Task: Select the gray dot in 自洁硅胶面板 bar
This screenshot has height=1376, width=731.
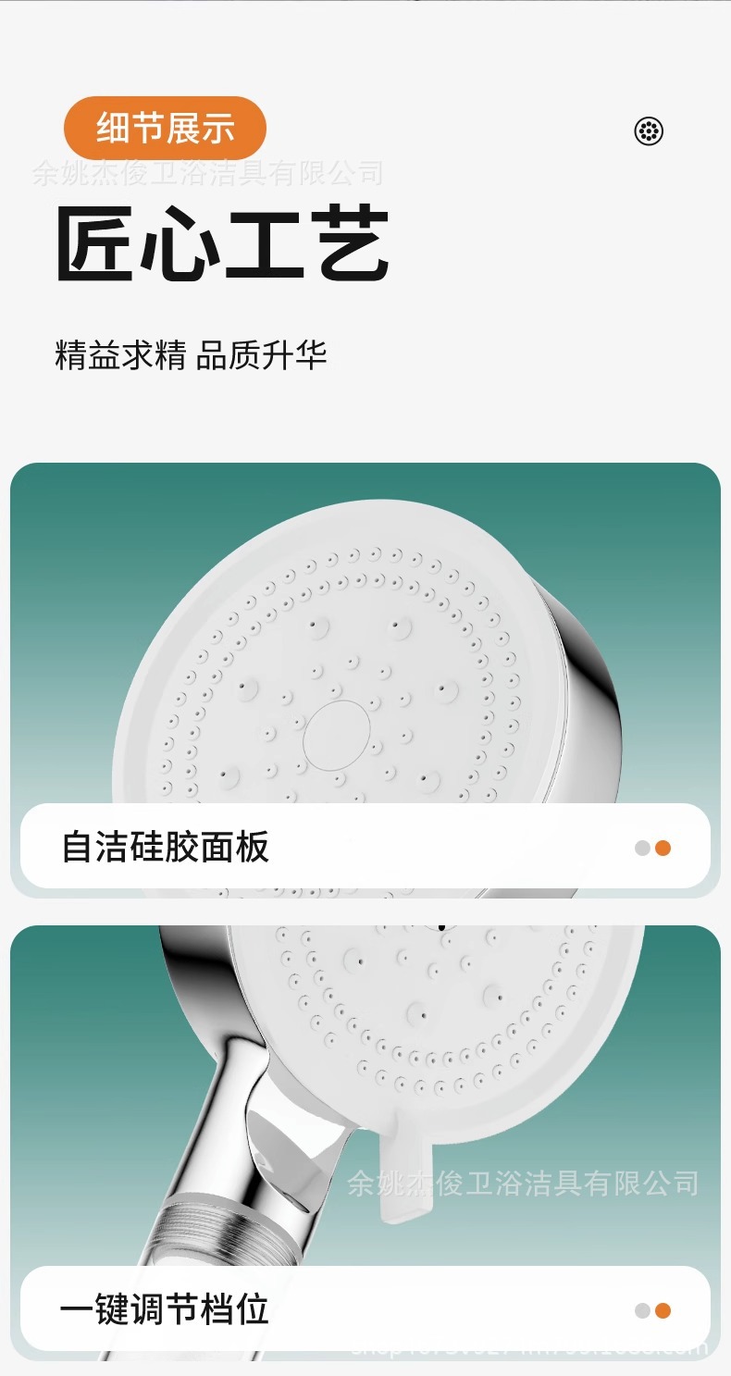Action: 642,848
